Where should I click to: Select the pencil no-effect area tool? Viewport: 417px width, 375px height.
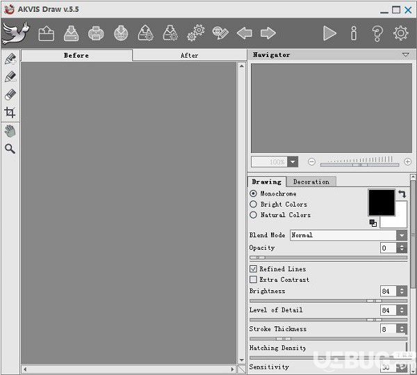click(x=10, y=77)
